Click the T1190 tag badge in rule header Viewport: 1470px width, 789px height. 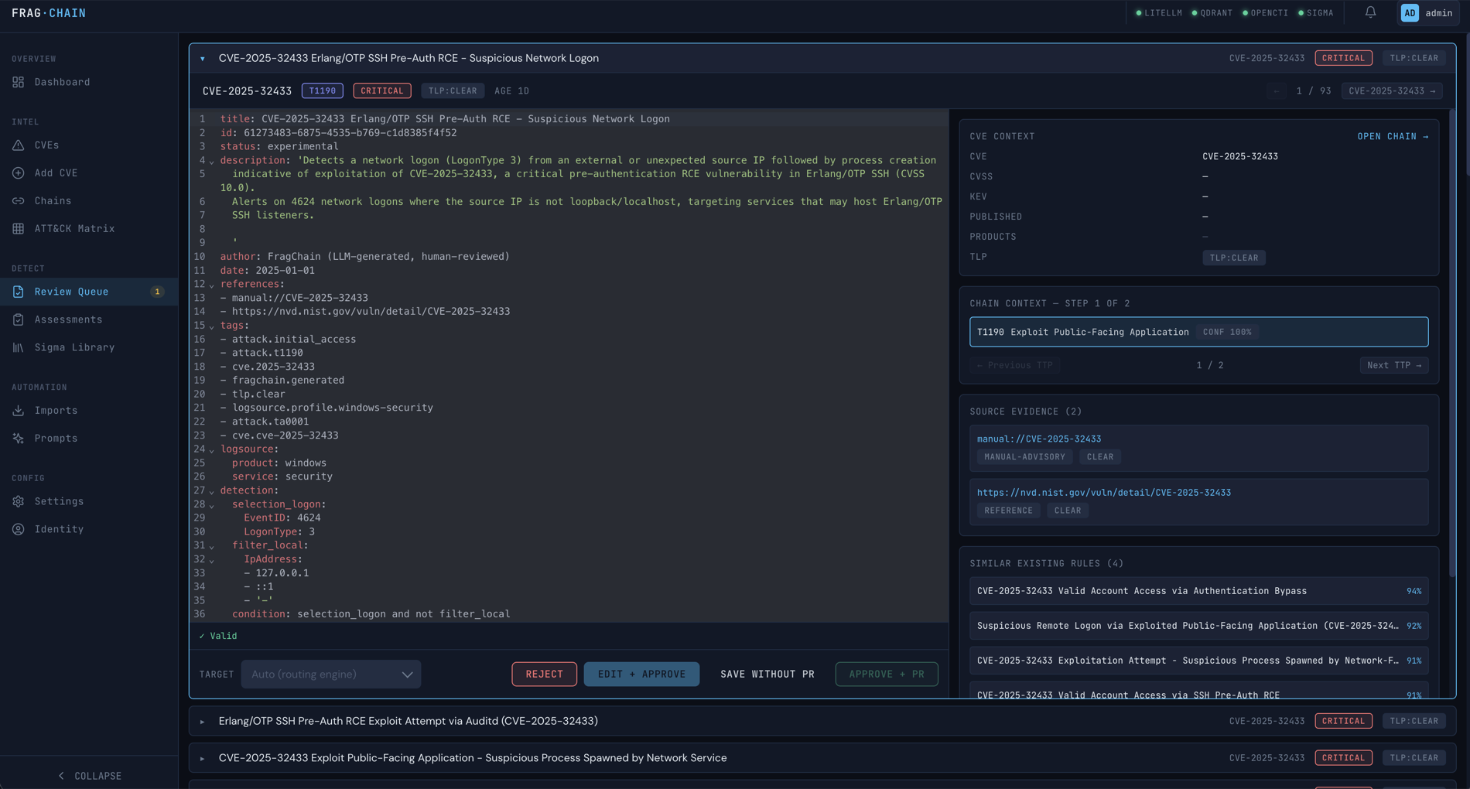pos(322,91)
